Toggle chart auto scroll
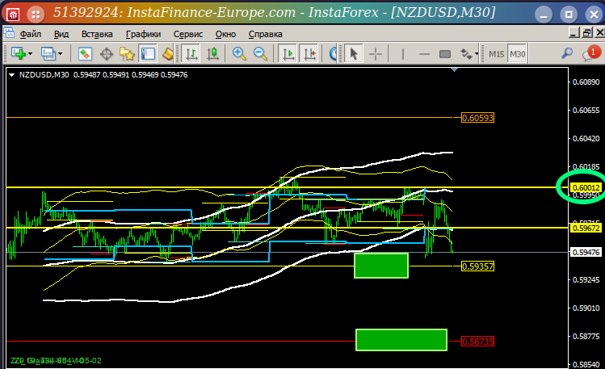Screen dimensions: 605x369 click(x=288, y=53)
